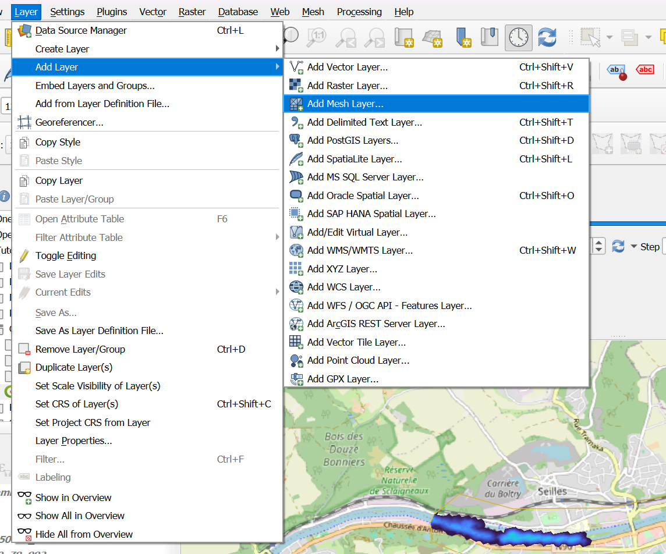Click the red abc label toolbar icon
Image resolution: width=666 pixels, height=554 pixels.
click(645, 70)
